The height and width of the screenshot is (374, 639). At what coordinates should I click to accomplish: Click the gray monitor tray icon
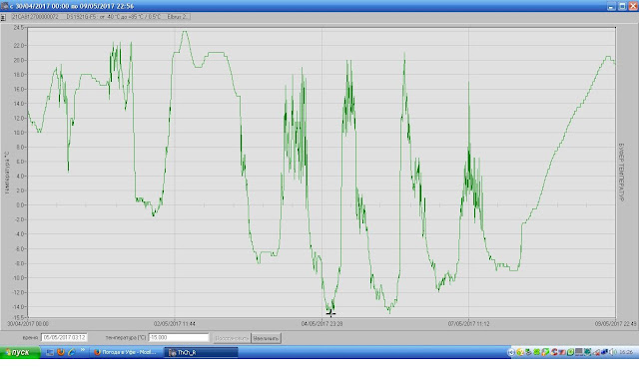pos(579,352)
